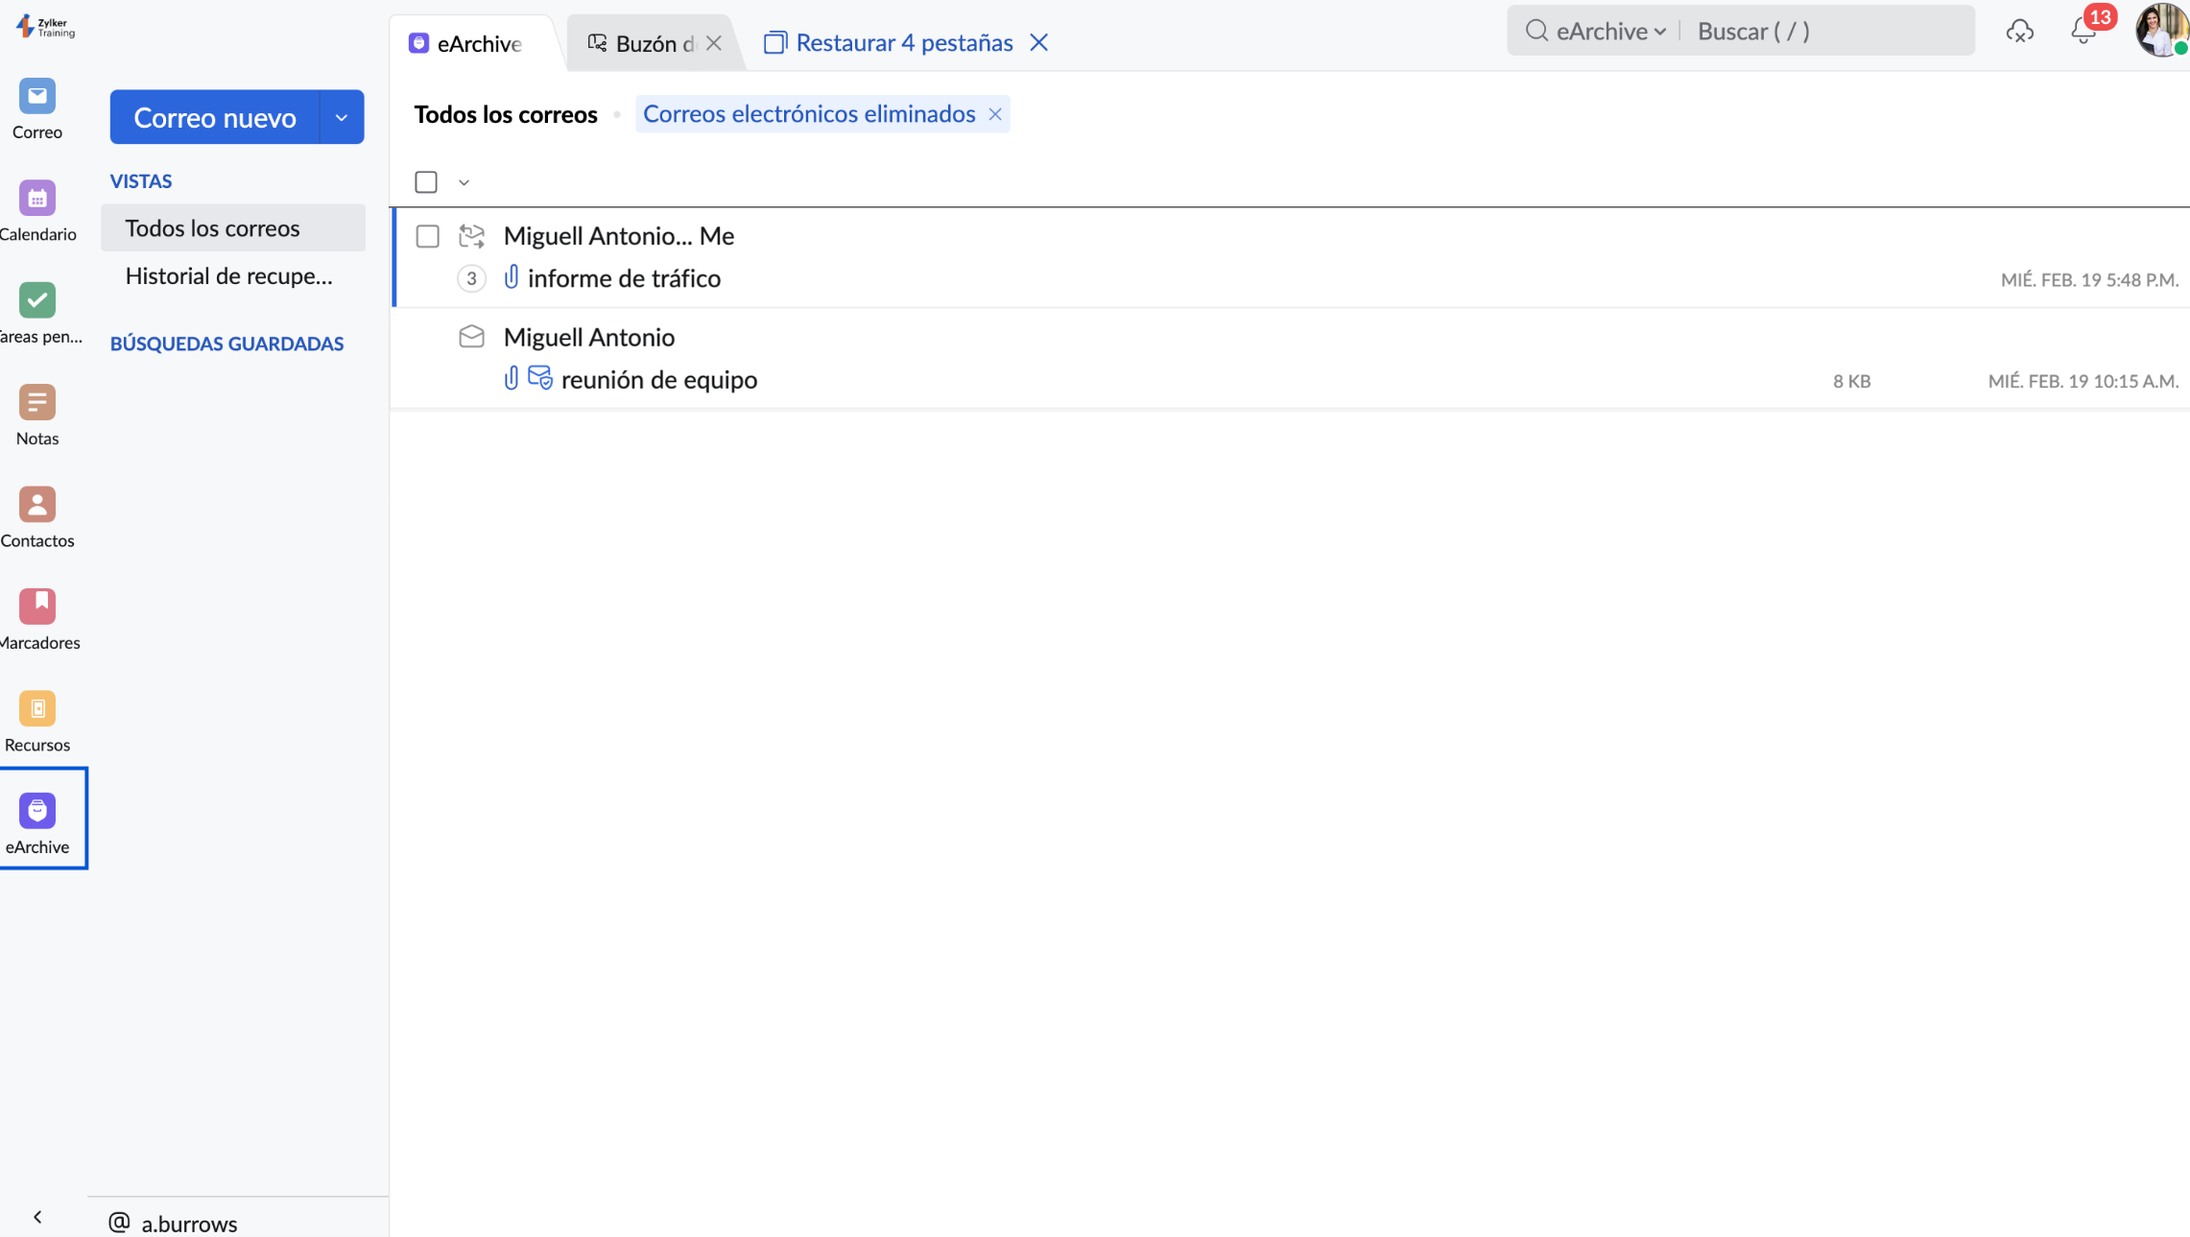Click BÚSQUEDAS GUARDADAS section header
The height and width of the screenshot is (1237, 2190).
coord(226,344)
